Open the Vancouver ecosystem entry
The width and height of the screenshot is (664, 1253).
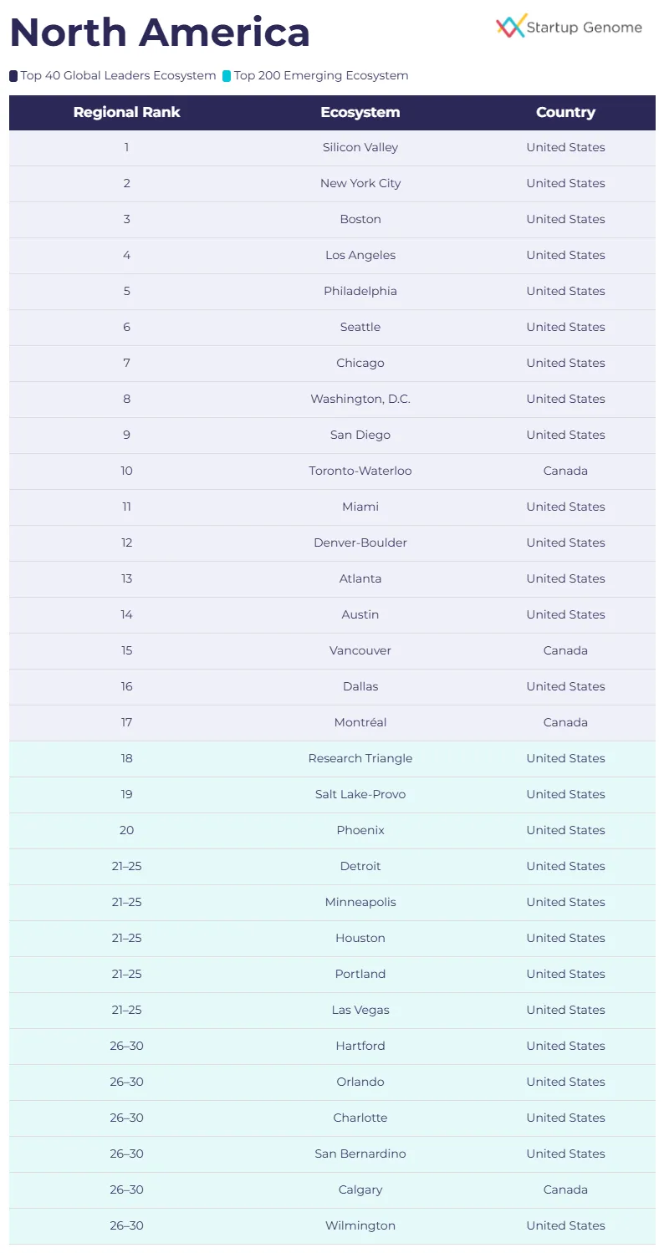point(360,650)
